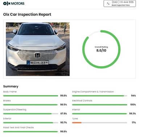Click the Exterior progress bar
The height and width of the screenshot is (137, 145).
31,123
